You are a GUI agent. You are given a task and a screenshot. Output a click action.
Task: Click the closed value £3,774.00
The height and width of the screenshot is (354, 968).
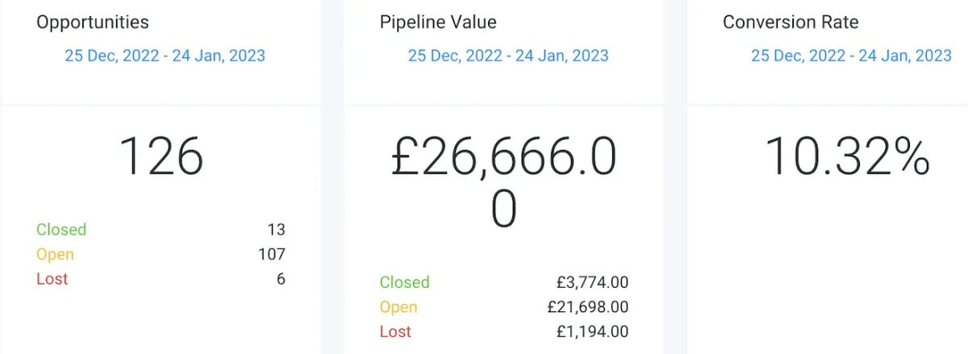pyautogui.click(x=593, y=282)
